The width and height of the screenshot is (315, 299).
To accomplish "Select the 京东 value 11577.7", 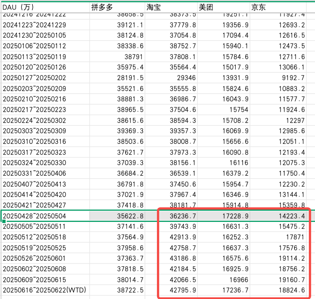I will coord(278,99).
